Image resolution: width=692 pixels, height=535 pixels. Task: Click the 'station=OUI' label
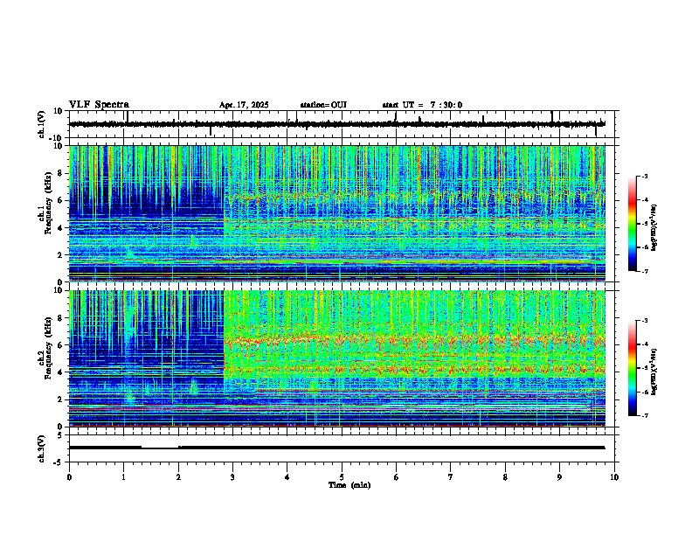(323, 105)
